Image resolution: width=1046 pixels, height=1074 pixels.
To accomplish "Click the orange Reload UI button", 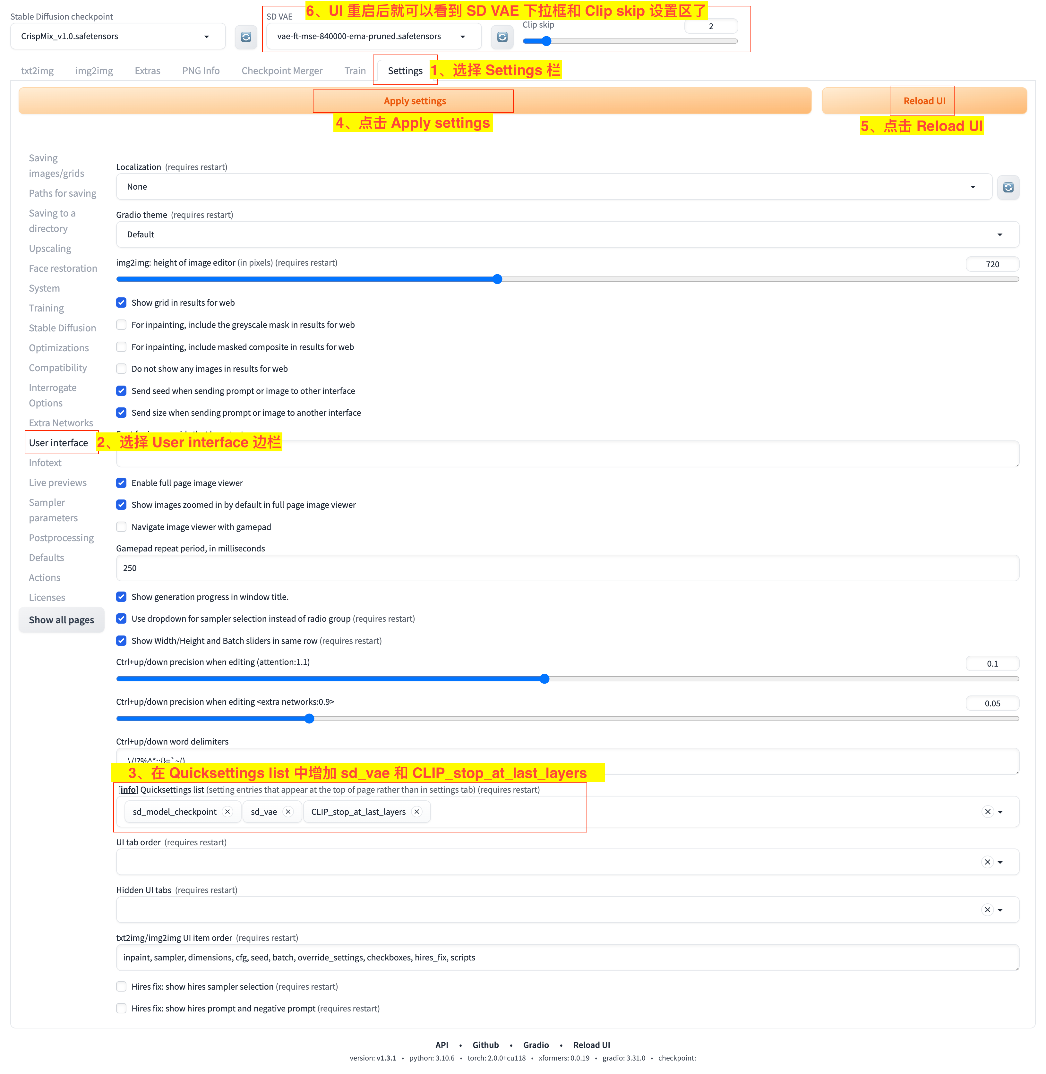I will click(x=924, y=101).
